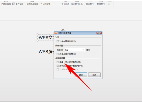Open 网格和参考线 from the toolbar

click(32, 4)
